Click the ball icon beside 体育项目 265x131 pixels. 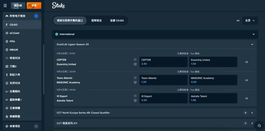7,126
